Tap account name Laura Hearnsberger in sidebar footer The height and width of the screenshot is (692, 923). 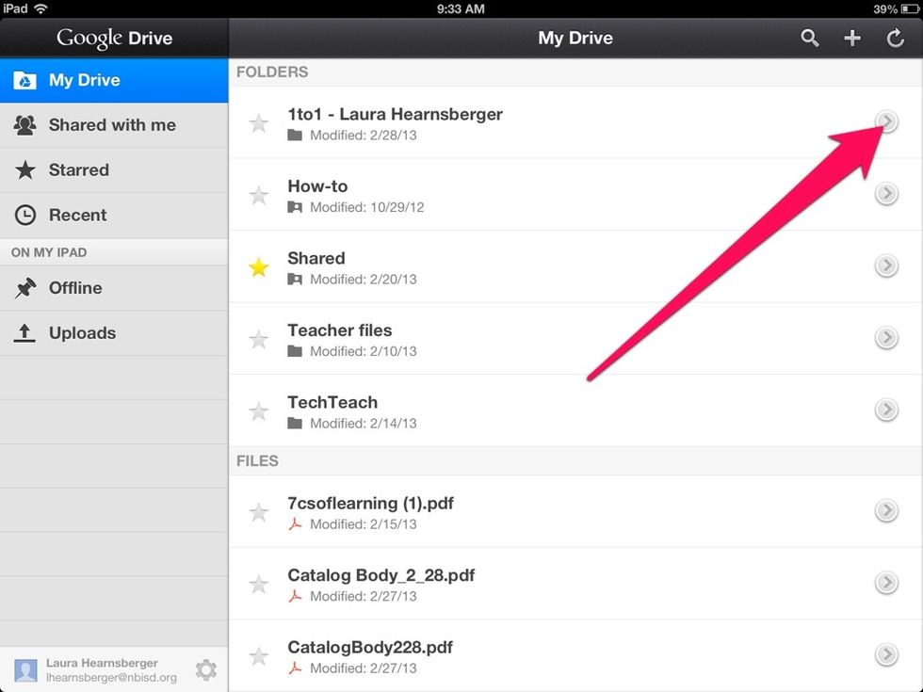[x=102, y=663]
